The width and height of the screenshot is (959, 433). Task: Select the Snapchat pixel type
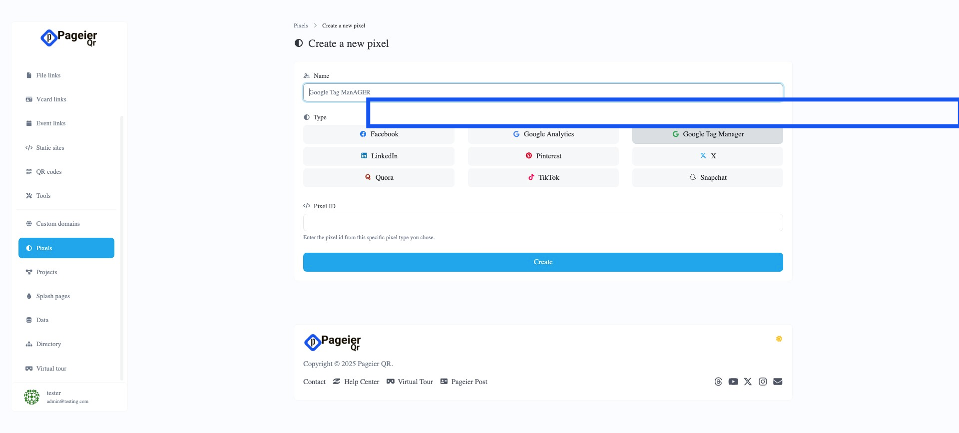point(707,178)
